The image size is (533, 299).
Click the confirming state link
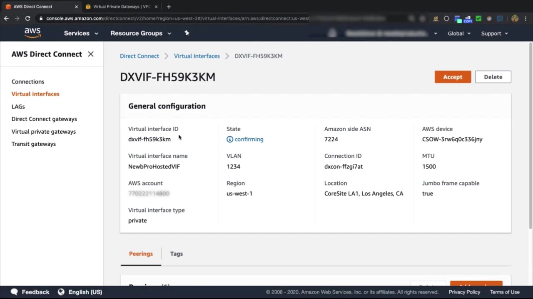249,140
